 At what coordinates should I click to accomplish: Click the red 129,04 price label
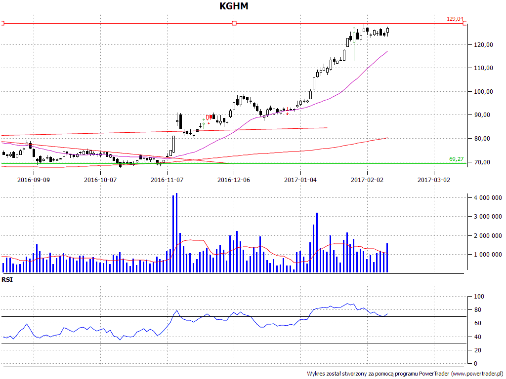pos(455,19)
